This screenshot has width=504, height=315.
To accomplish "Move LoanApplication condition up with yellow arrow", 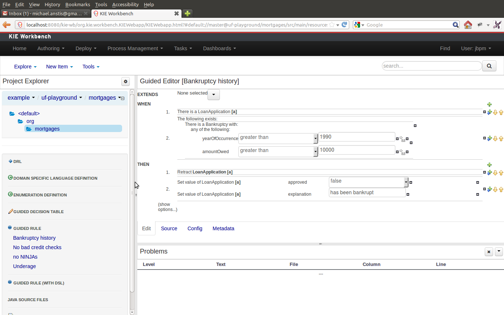I will (x=501, y=112).
